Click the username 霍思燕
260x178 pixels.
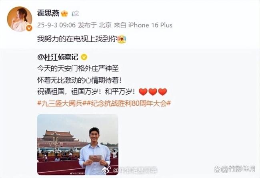tap(48, 13)
